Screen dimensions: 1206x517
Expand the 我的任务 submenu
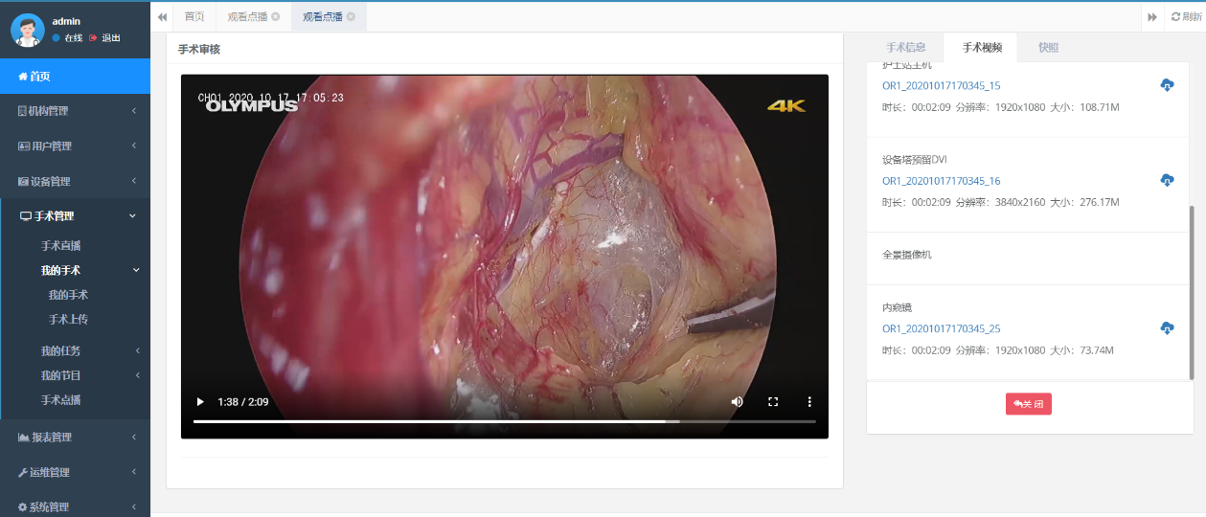pyautogui.click(x=75, y=350)
